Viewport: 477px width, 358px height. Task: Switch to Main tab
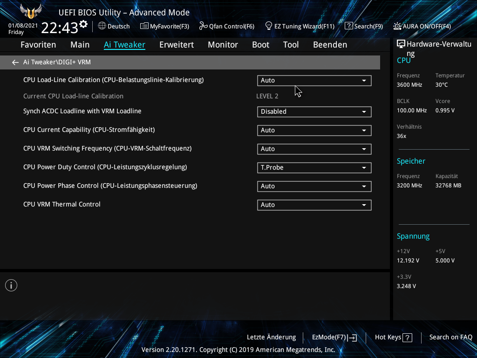click(x=80, y=45)
